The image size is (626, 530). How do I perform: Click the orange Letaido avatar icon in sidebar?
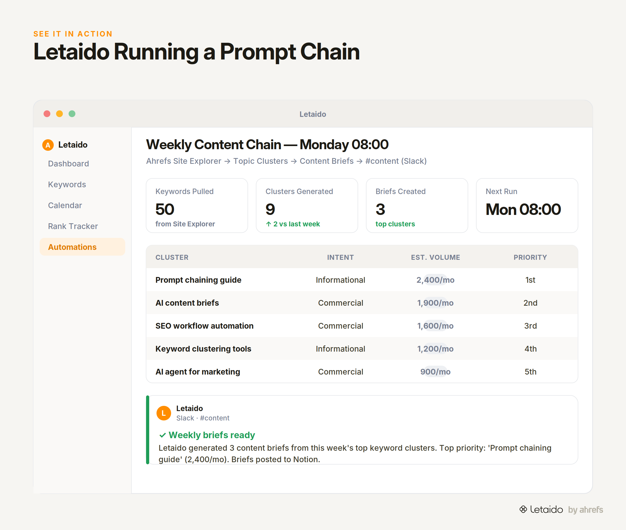48,145
